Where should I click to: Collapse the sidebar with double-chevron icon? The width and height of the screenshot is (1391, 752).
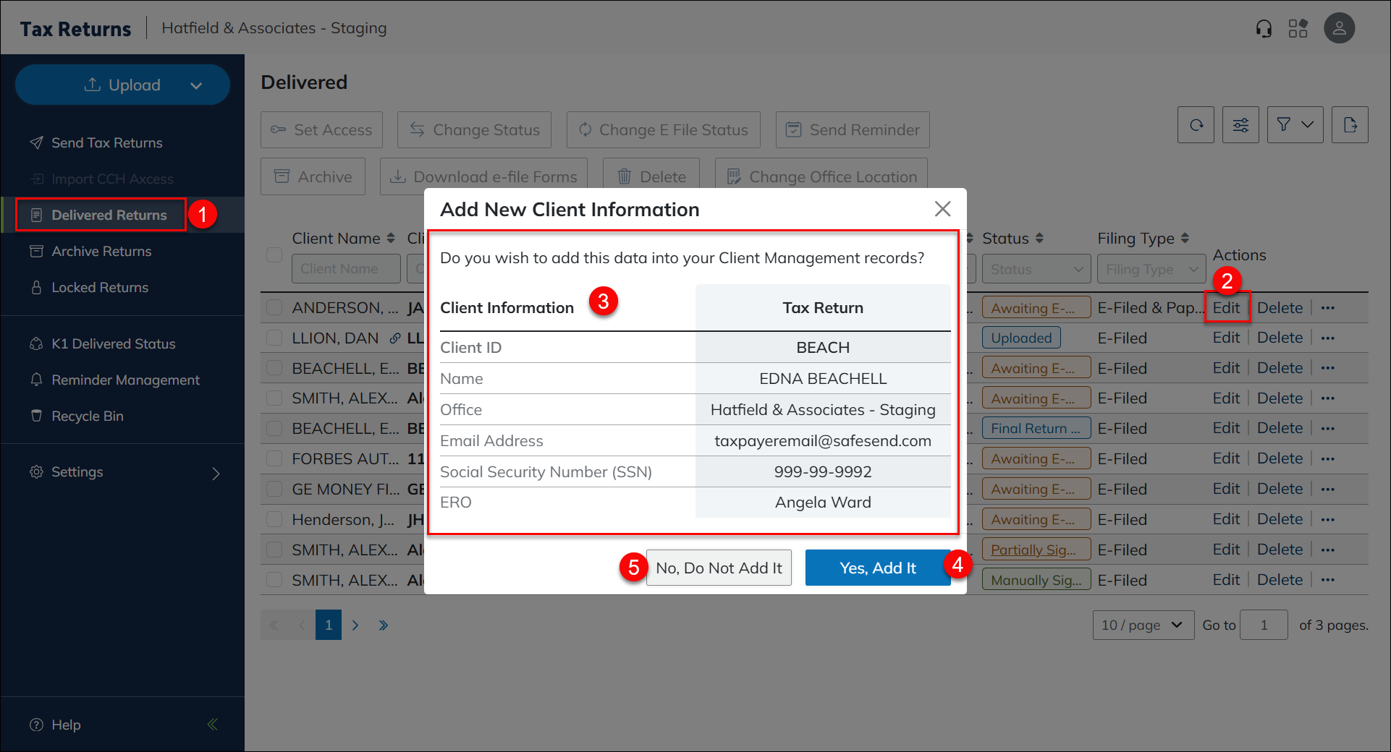click(x=213, y=725)
